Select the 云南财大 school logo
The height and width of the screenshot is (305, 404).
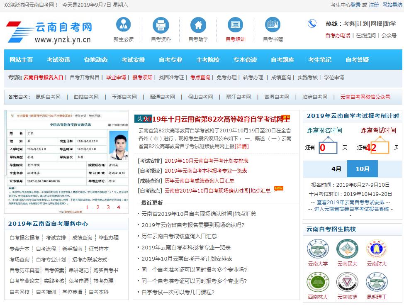[x=377, y=249]
